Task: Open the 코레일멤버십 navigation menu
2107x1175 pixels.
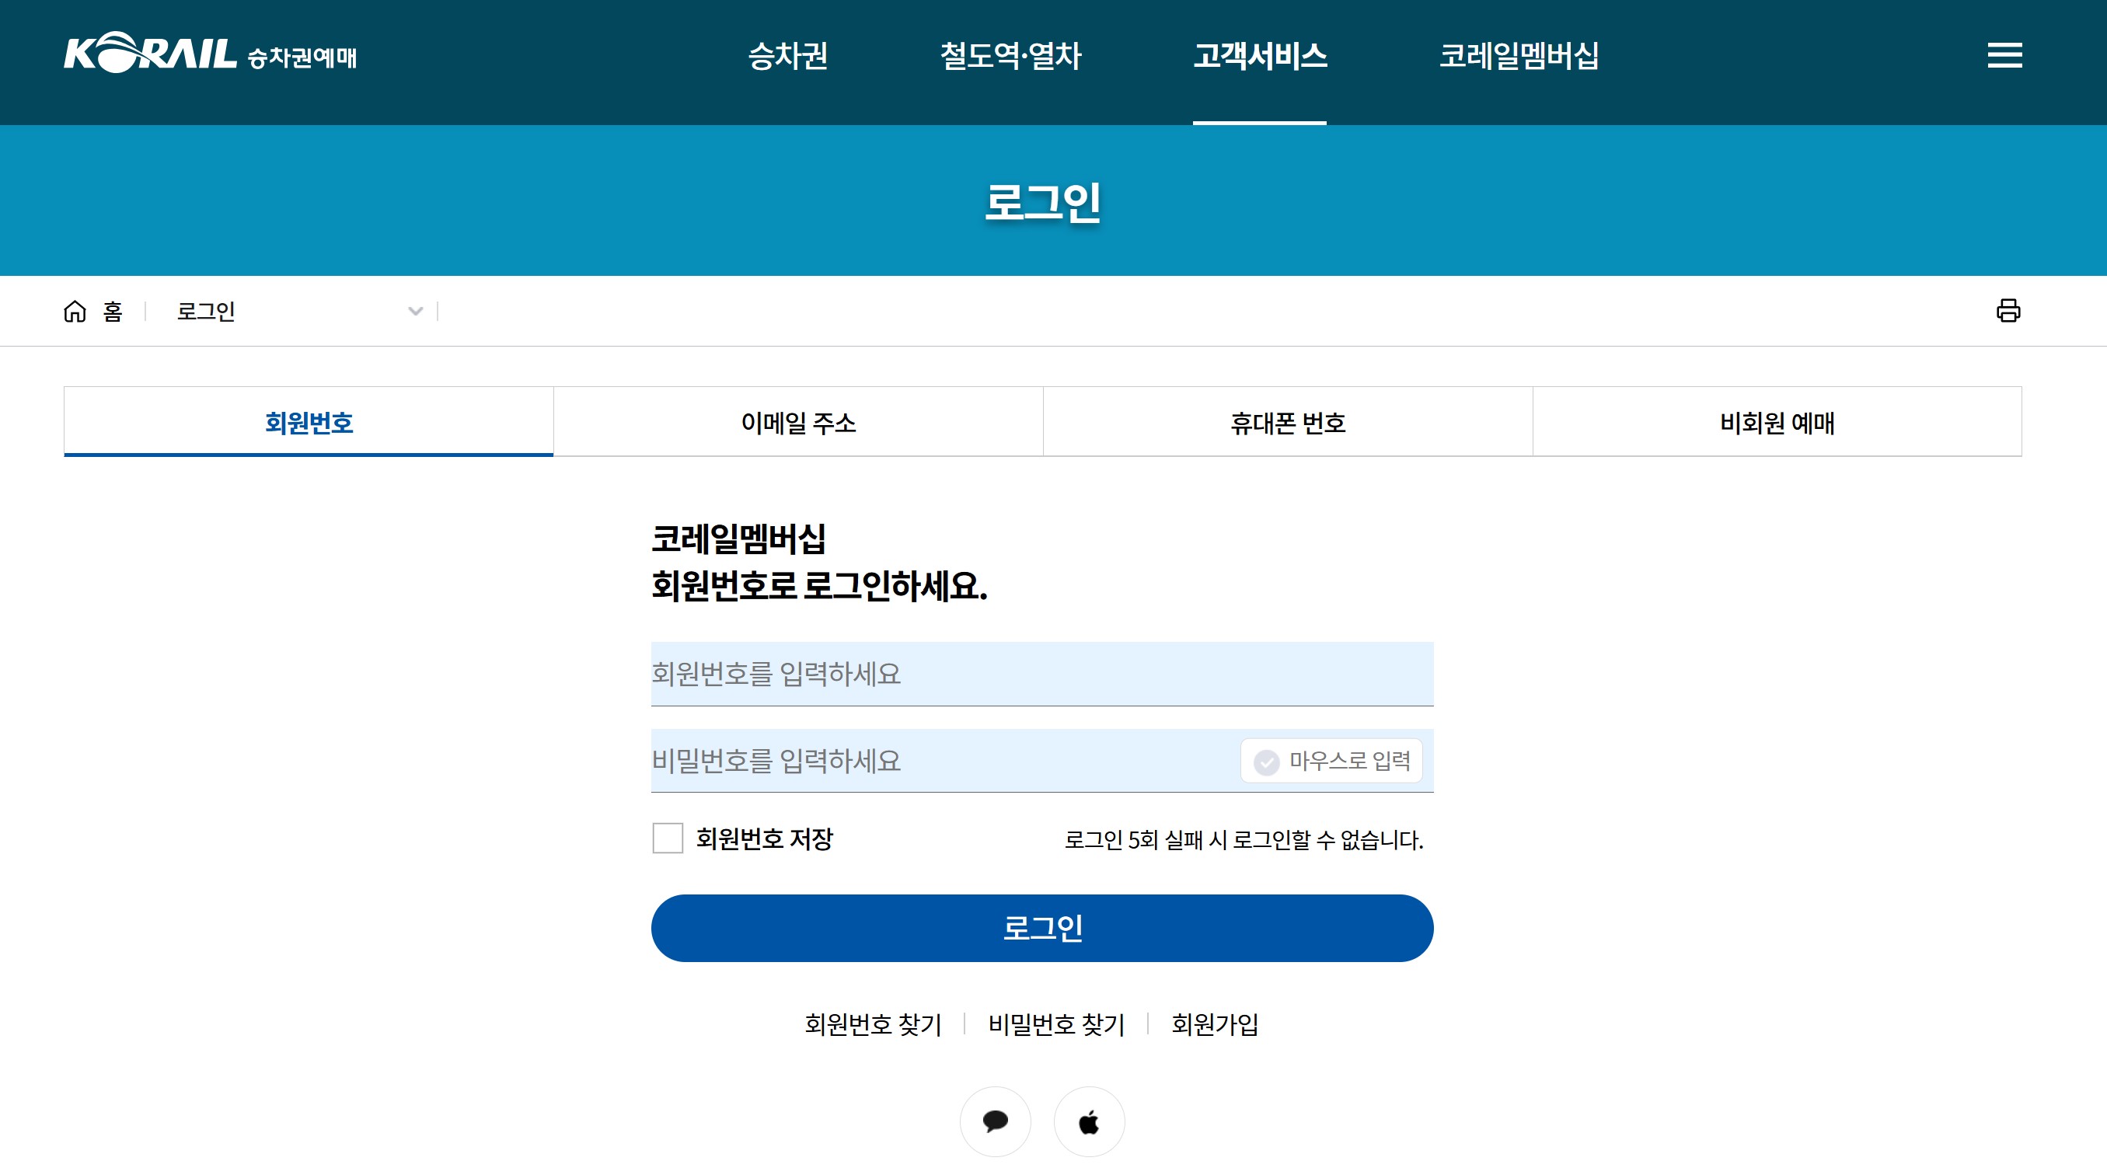Action: (1518, 56)
